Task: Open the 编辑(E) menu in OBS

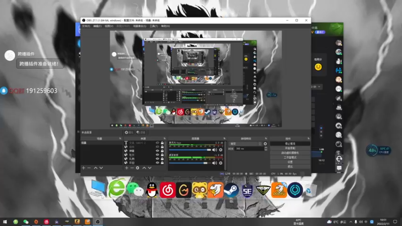Action: [x=97, y=26]
